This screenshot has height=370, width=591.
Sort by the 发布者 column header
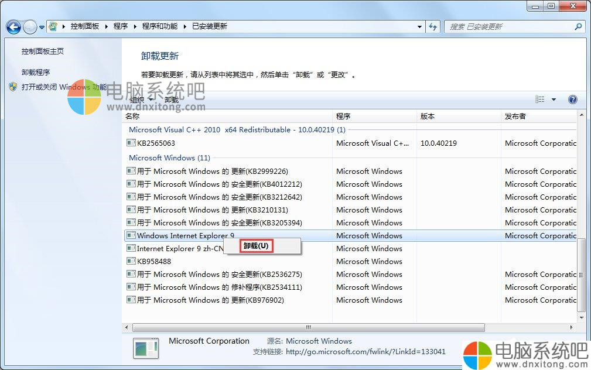tap(539, 117)
